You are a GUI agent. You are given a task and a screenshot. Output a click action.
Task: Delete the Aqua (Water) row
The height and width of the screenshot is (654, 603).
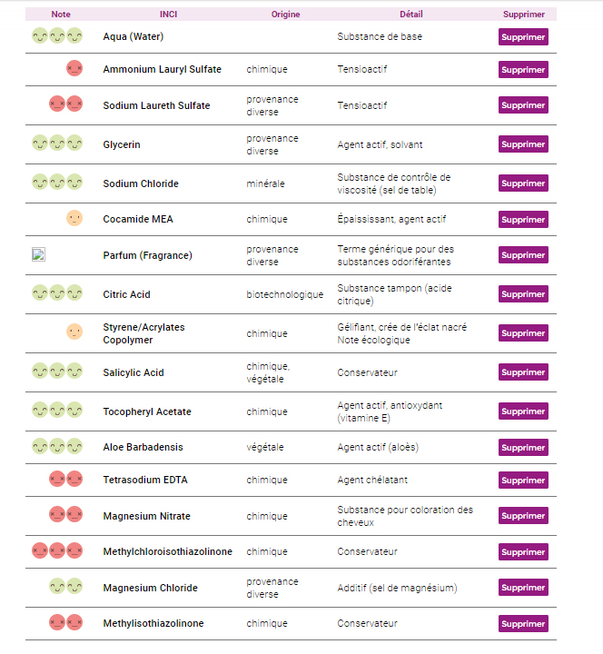click(x=523, y=36)
